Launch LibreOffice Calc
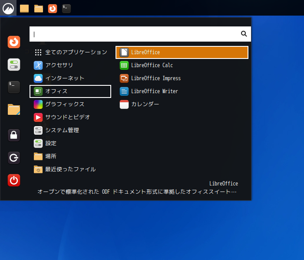 (182, 65)
